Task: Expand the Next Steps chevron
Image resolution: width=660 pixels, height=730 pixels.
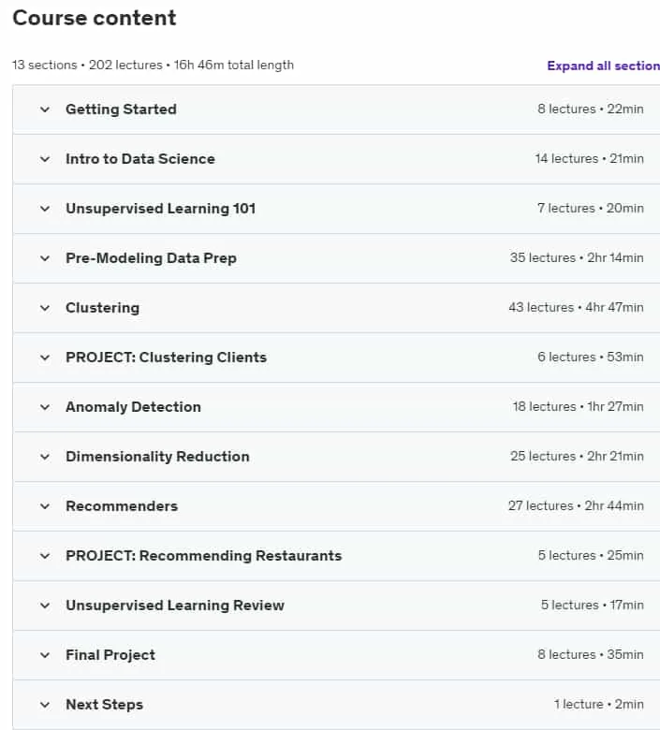Action: pos(45,706)
